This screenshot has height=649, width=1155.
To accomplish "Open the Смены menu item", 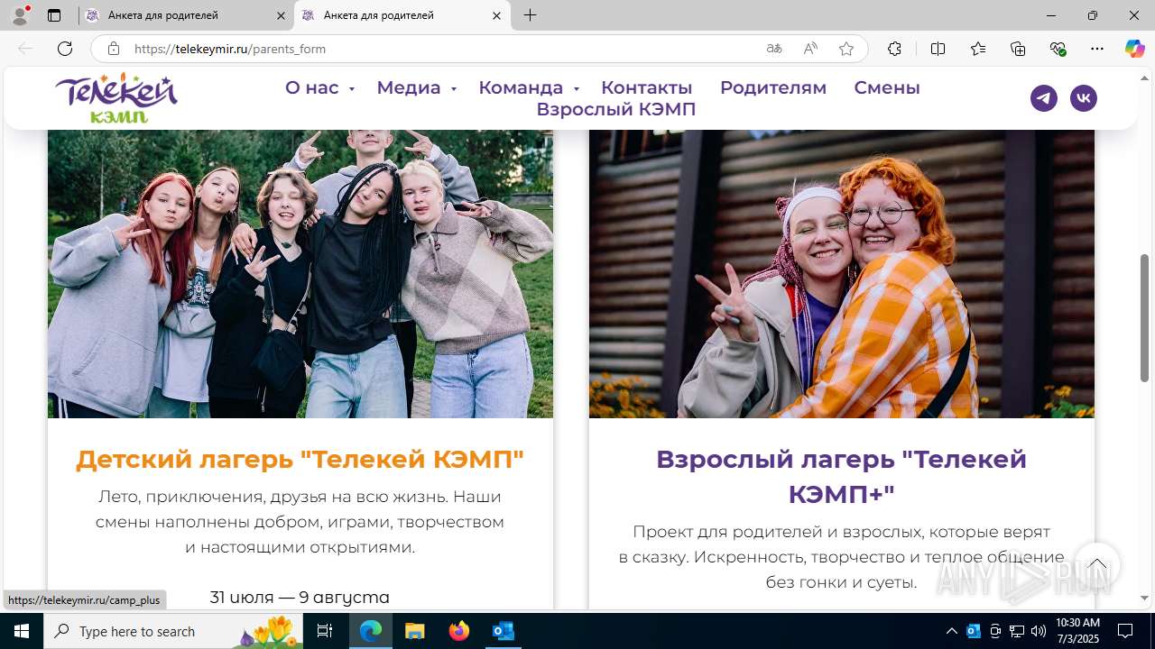I will pyautogui.click(x=887, y=87).
